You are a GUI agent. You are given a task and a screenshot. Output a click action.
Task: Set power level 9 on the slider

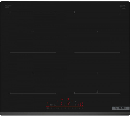(83, 108)
